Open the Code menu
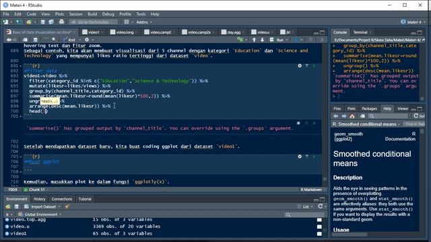The height and width of the screenshot is (242, 431). point(31,14)
